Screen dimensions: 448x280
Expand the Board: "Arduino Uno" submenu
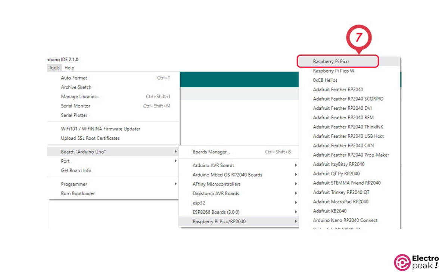[x=83, y=152]
